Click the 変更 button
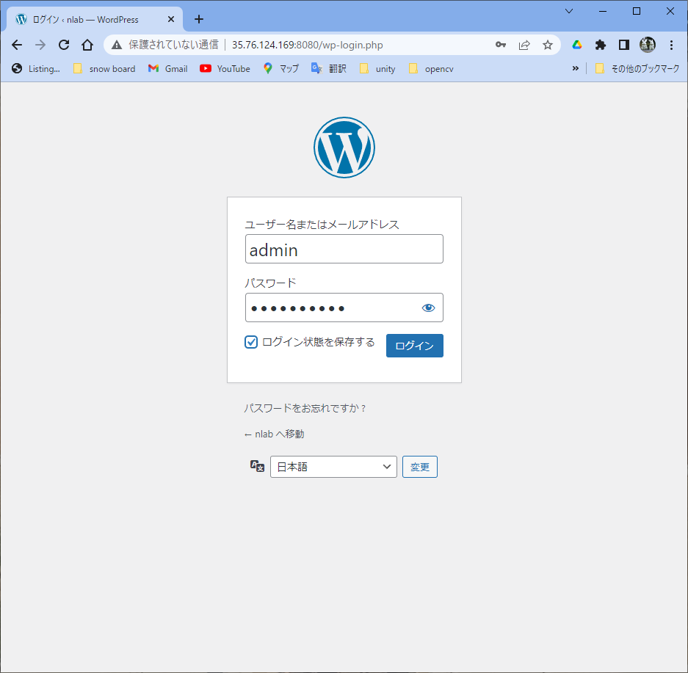Viewport: 688px width, 673px height. tap(419, 467)
